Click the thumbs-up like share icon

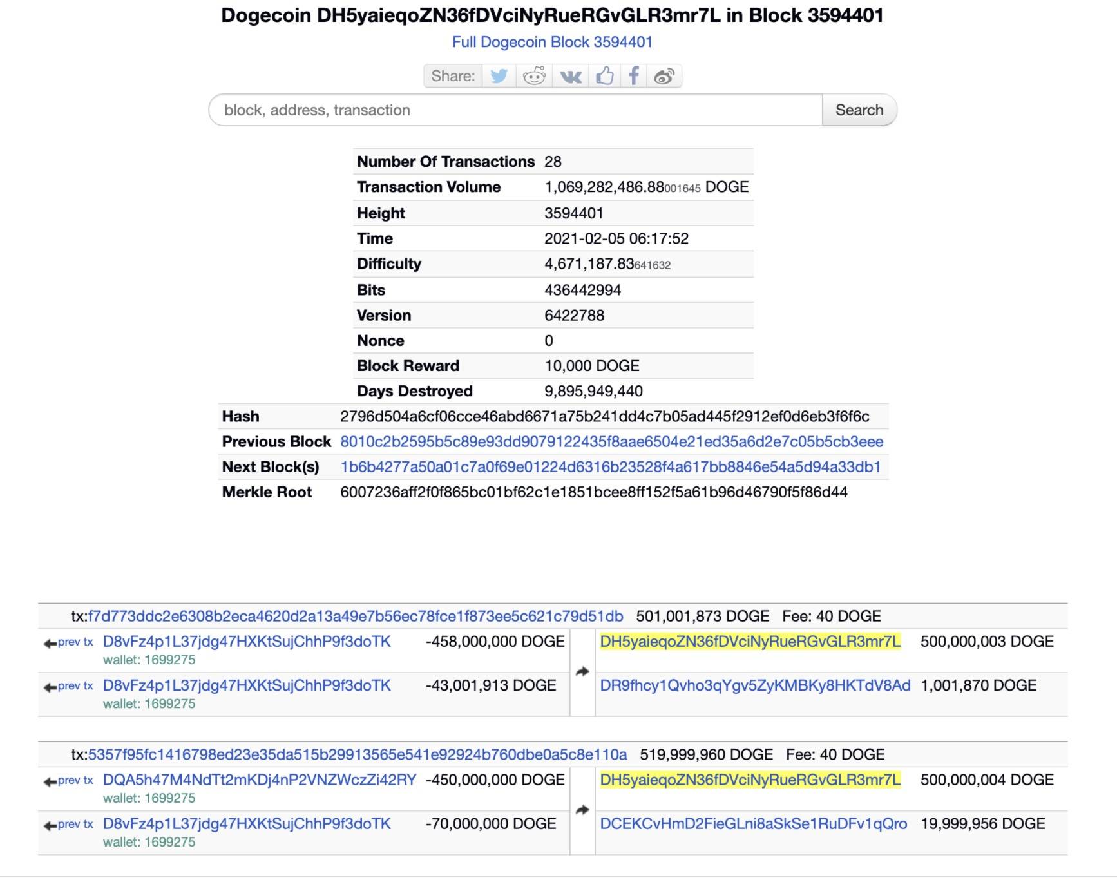pyautogui.click(x=604, y=76)
